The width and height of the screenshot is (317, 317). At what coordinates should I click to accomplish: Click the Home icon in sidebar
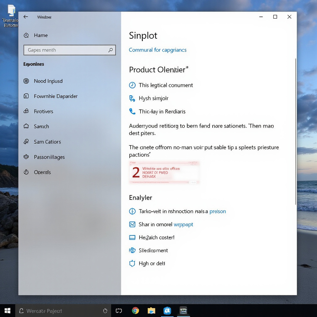[26, 35]
